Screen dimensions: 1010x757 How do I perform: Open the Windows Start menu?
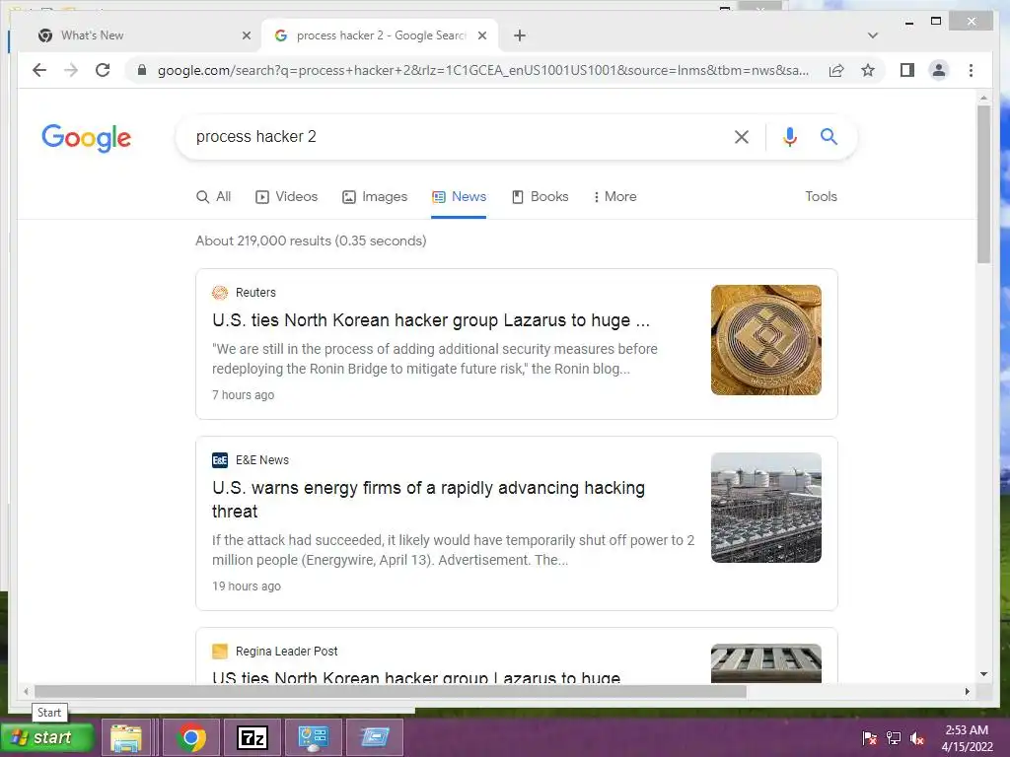point(46,737)
